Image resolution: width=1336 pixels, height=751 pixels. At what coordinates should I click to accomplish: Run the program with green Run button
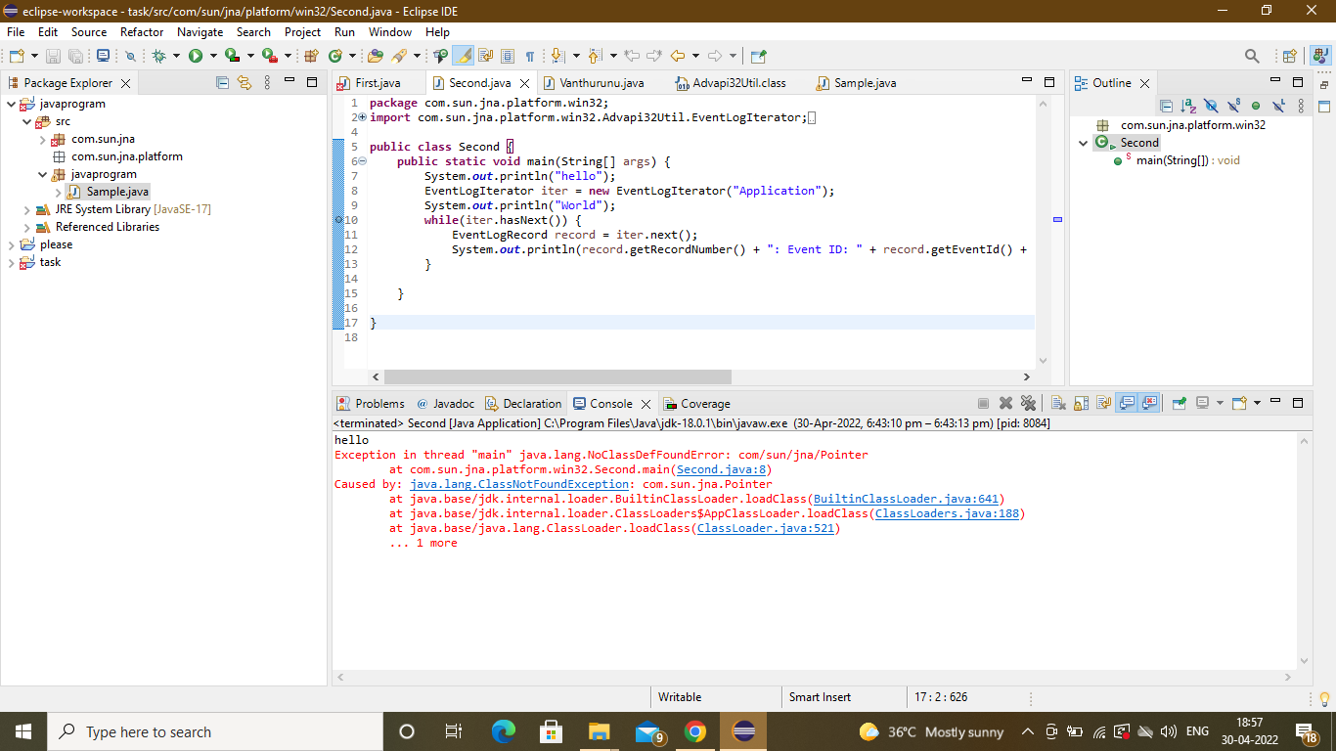pos(196,57)
